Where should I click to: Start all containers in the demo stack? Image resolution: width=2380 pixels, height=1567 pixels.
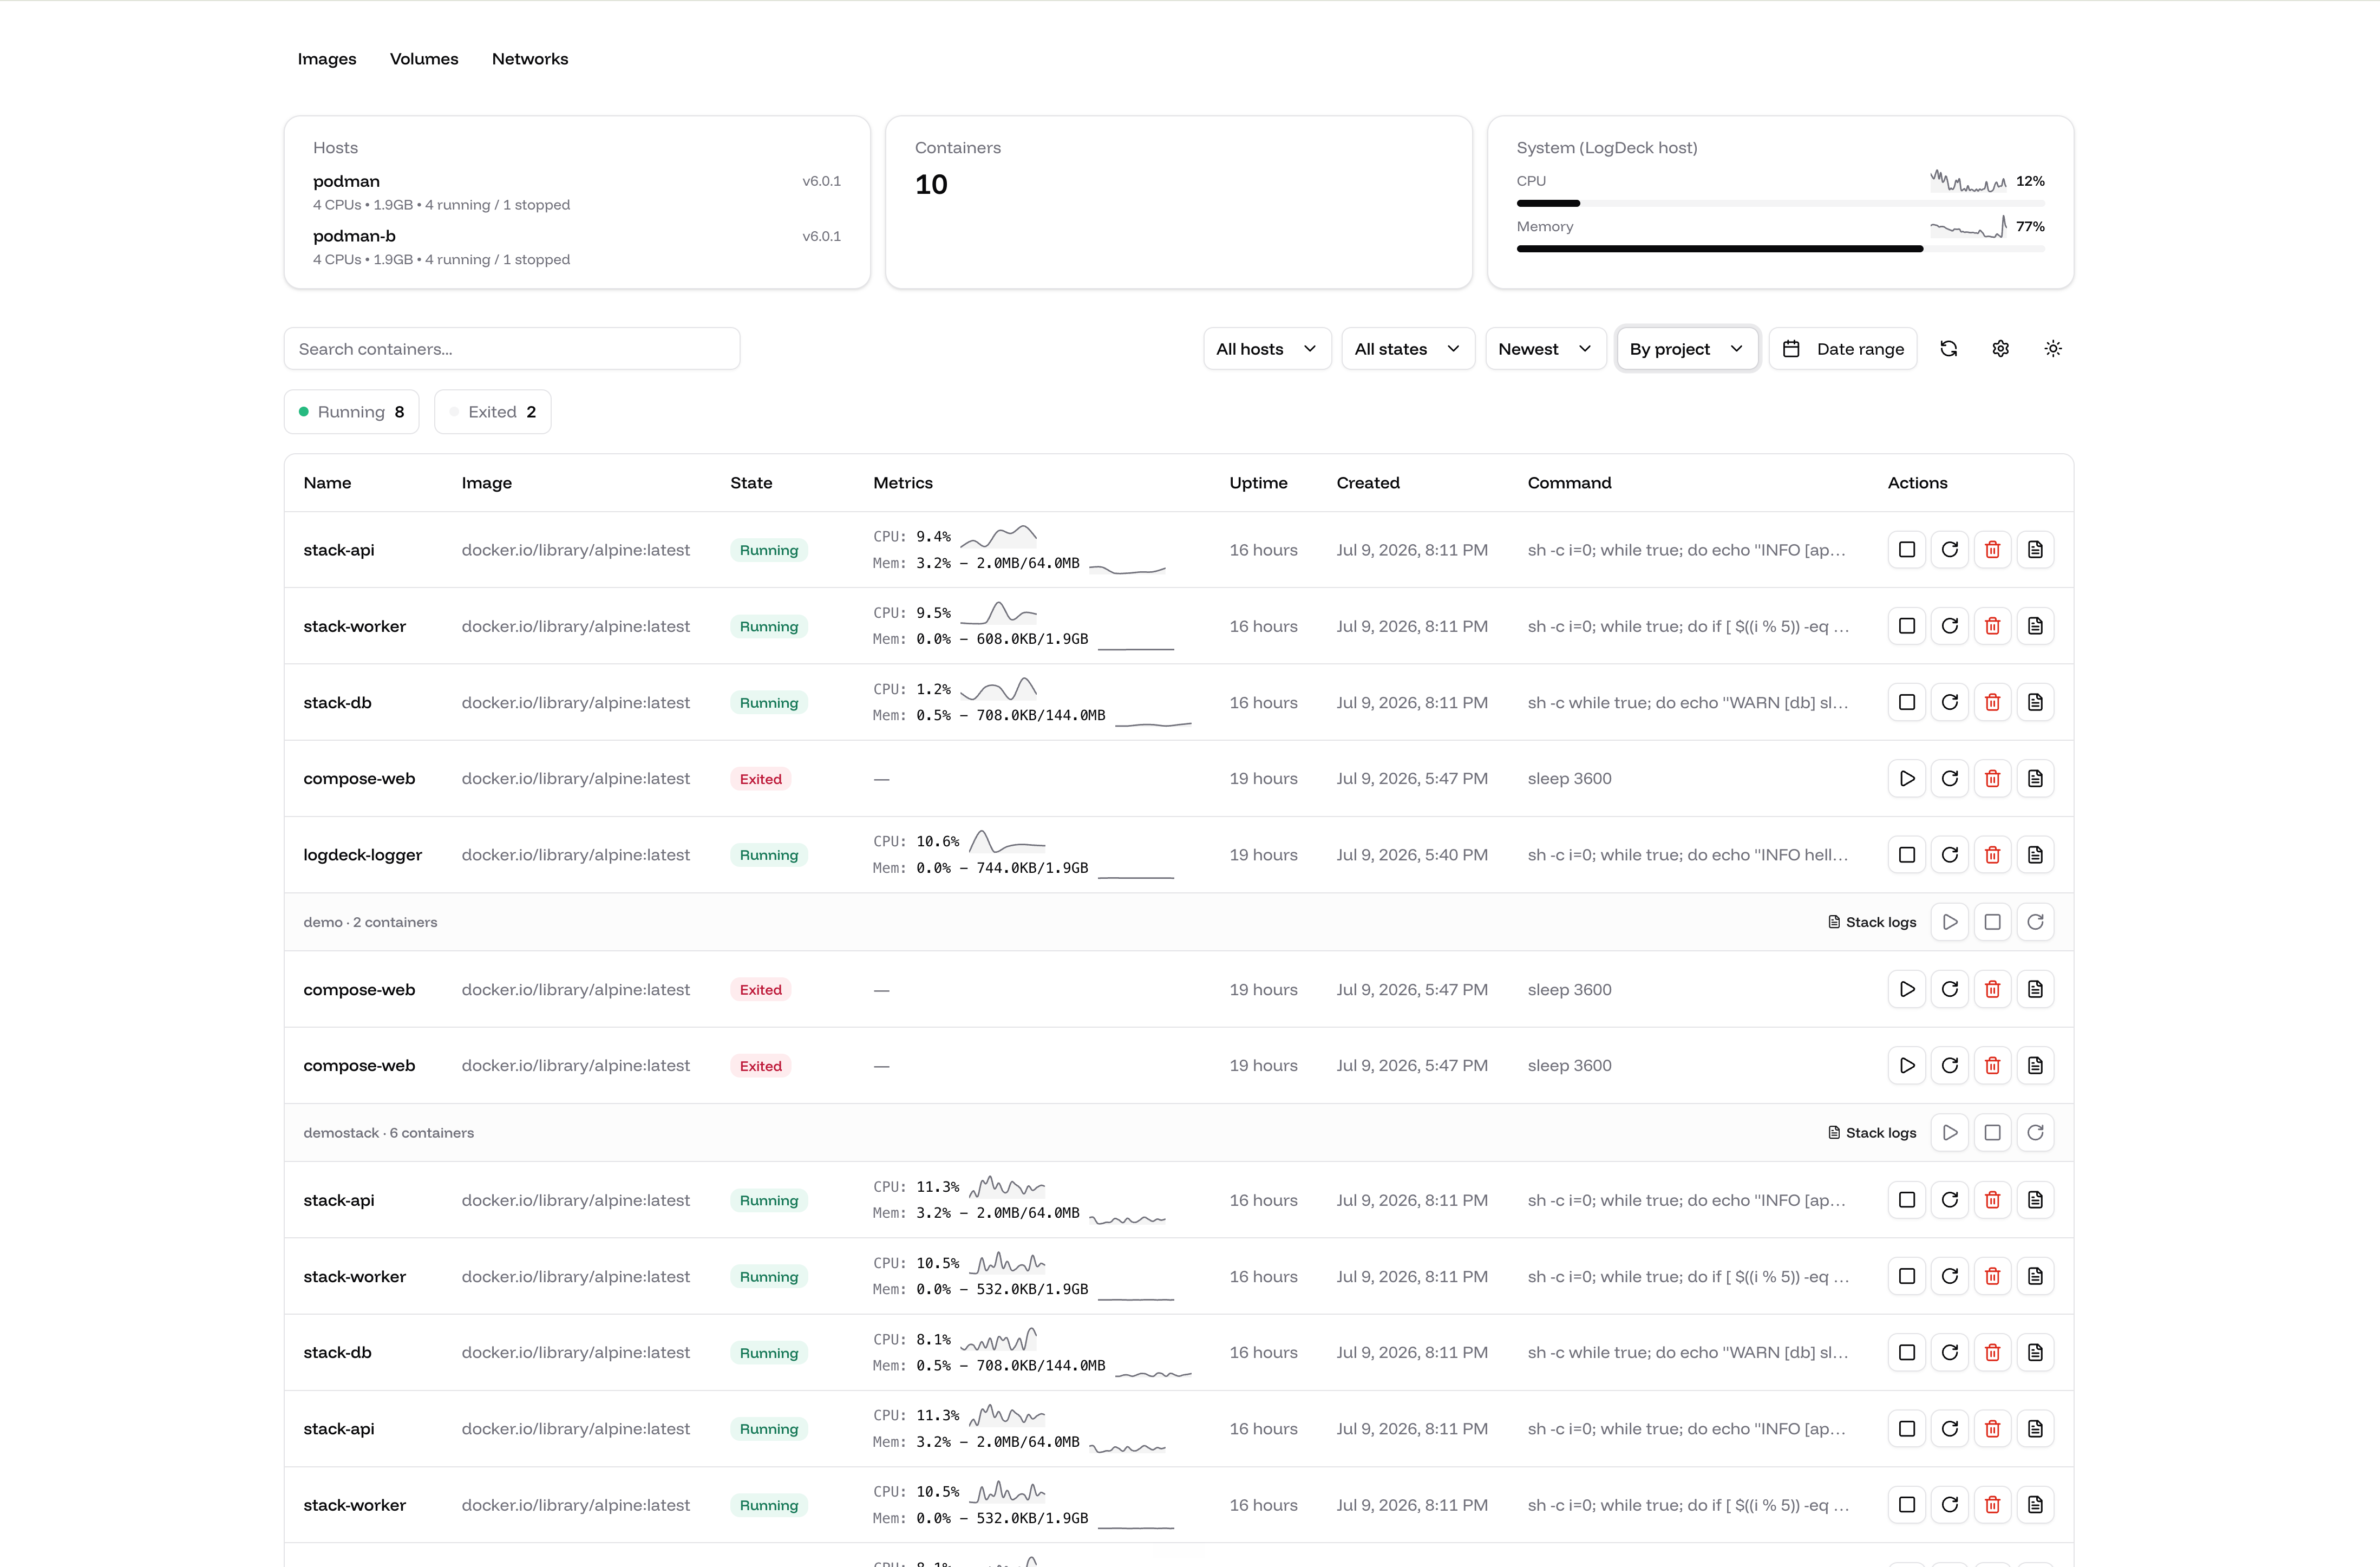click(x=1949, y=922)
